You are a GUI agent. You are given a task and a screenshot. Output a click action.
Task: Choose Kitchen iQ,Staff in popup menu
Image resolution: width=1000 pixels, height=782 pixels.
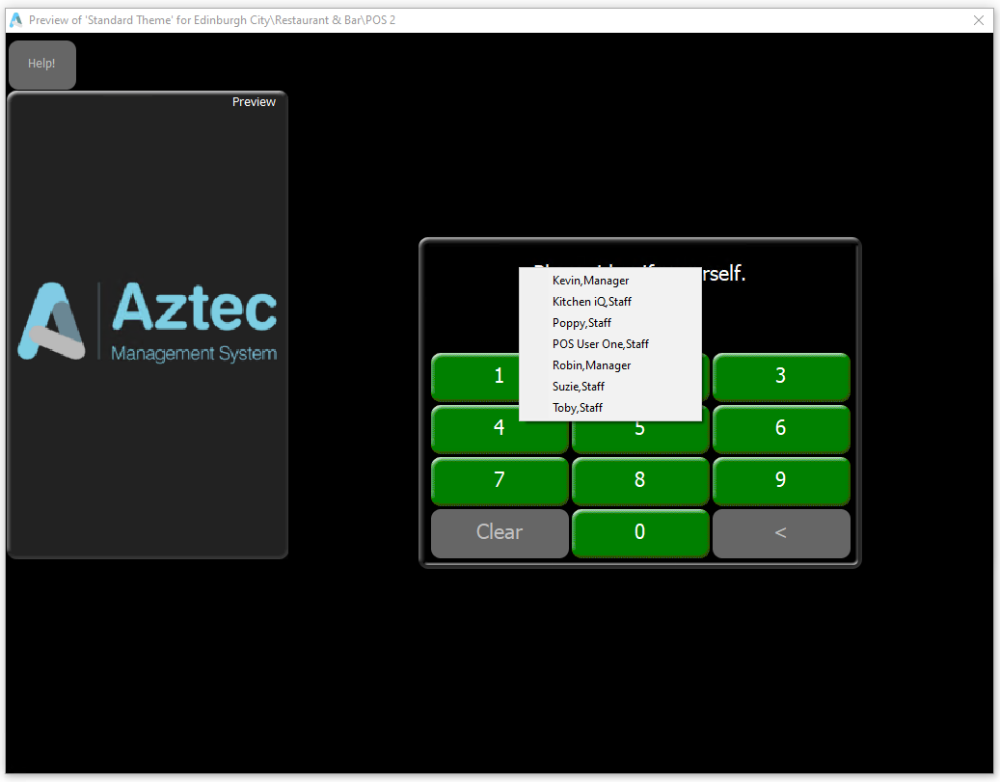tap(591, 302)
